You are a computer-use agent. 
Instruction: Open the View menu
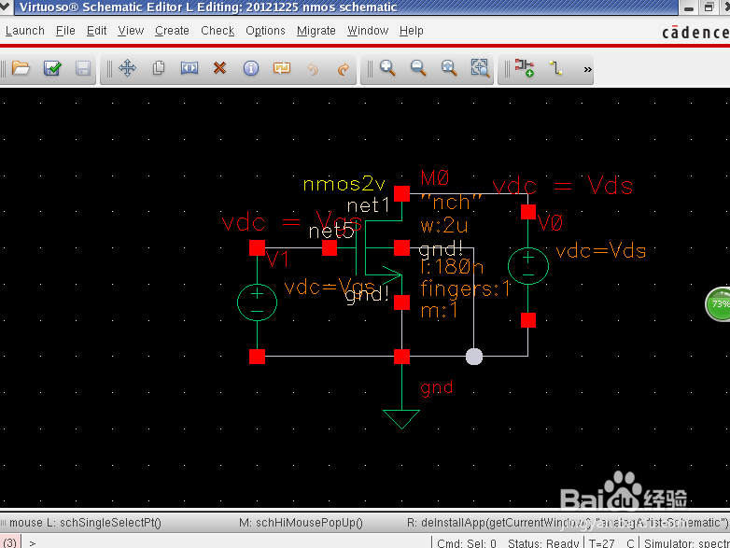[131, 31]
